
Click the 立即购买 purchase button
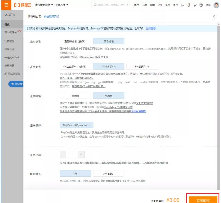pos(204,200)
